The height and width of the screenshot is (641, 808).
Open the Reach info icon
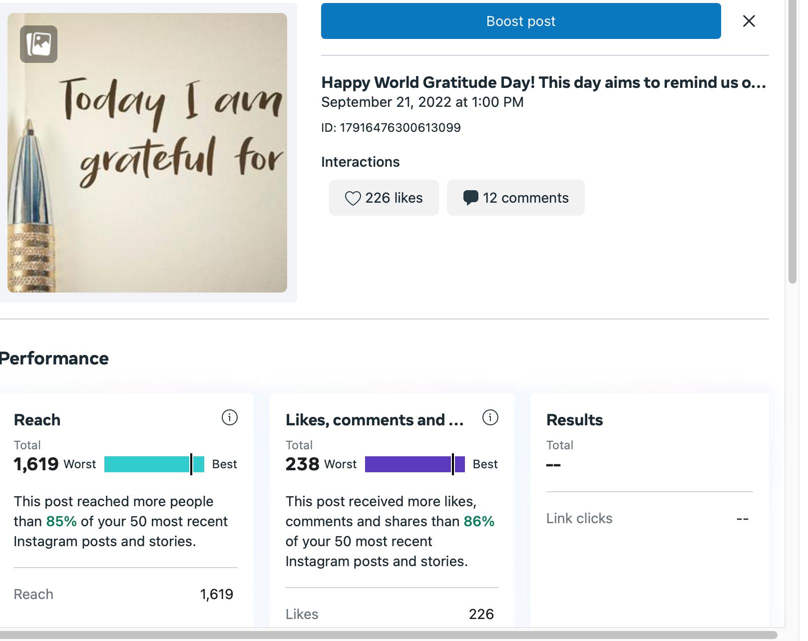pos(229,417)
